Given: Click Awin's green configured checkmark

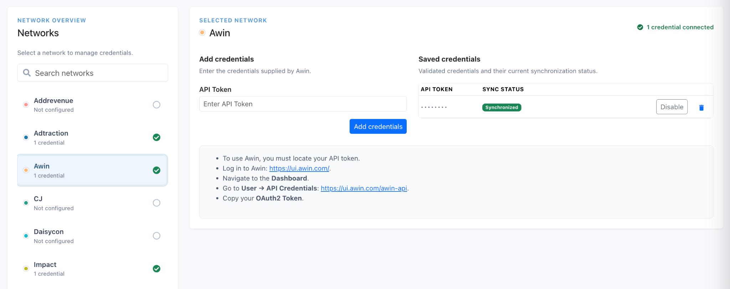Looking at the screenshot, I should click(x=156, y=170).
